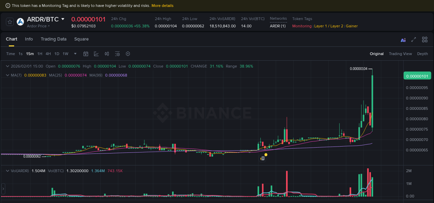Expand the left side panel arrow
The width and height of the screenshot is (434, 203).
pyautogui.click(x=3, y=189)
